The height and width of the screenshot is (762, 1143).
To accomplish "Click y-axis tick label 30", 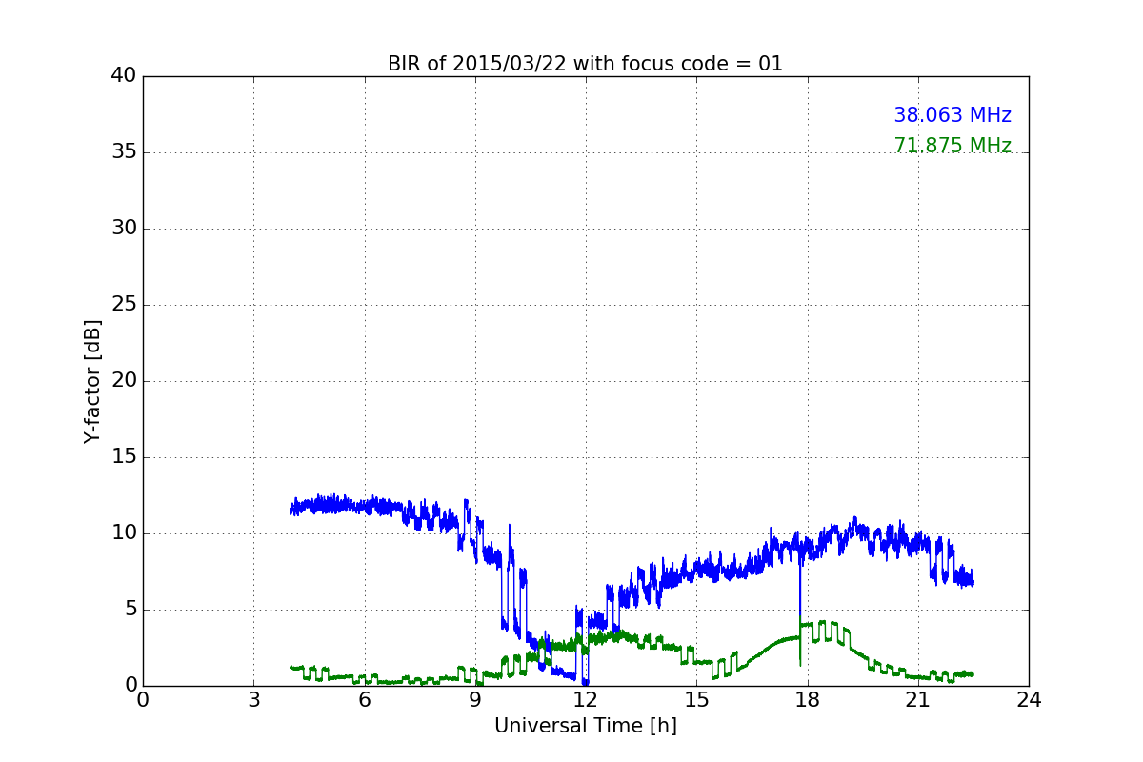I will point(123,229).
